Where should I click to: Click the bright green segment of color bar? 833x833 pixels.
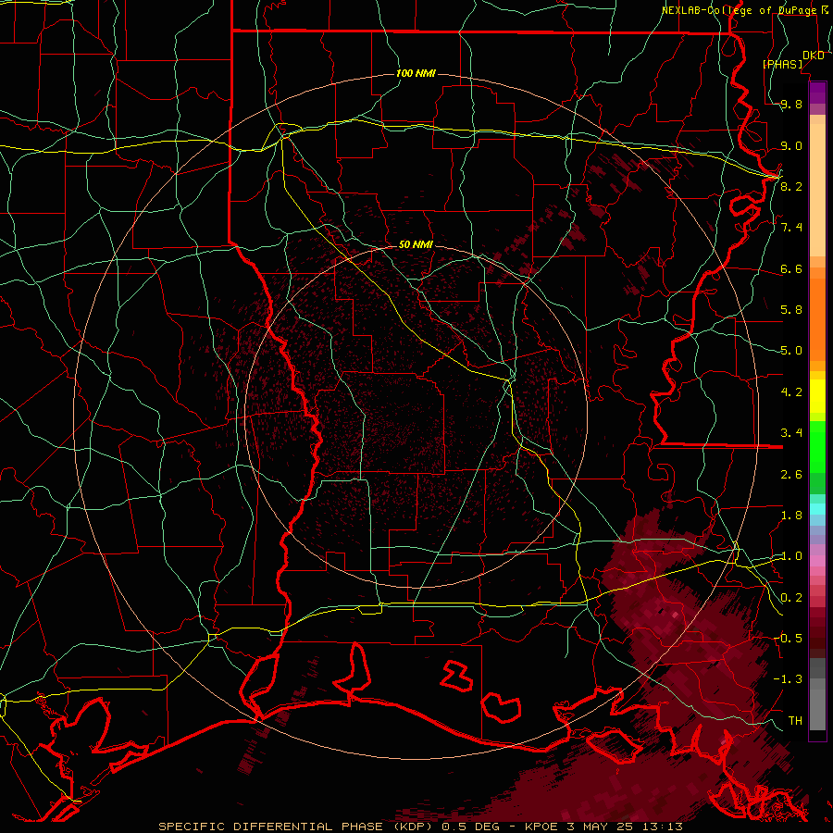(817, 446)
